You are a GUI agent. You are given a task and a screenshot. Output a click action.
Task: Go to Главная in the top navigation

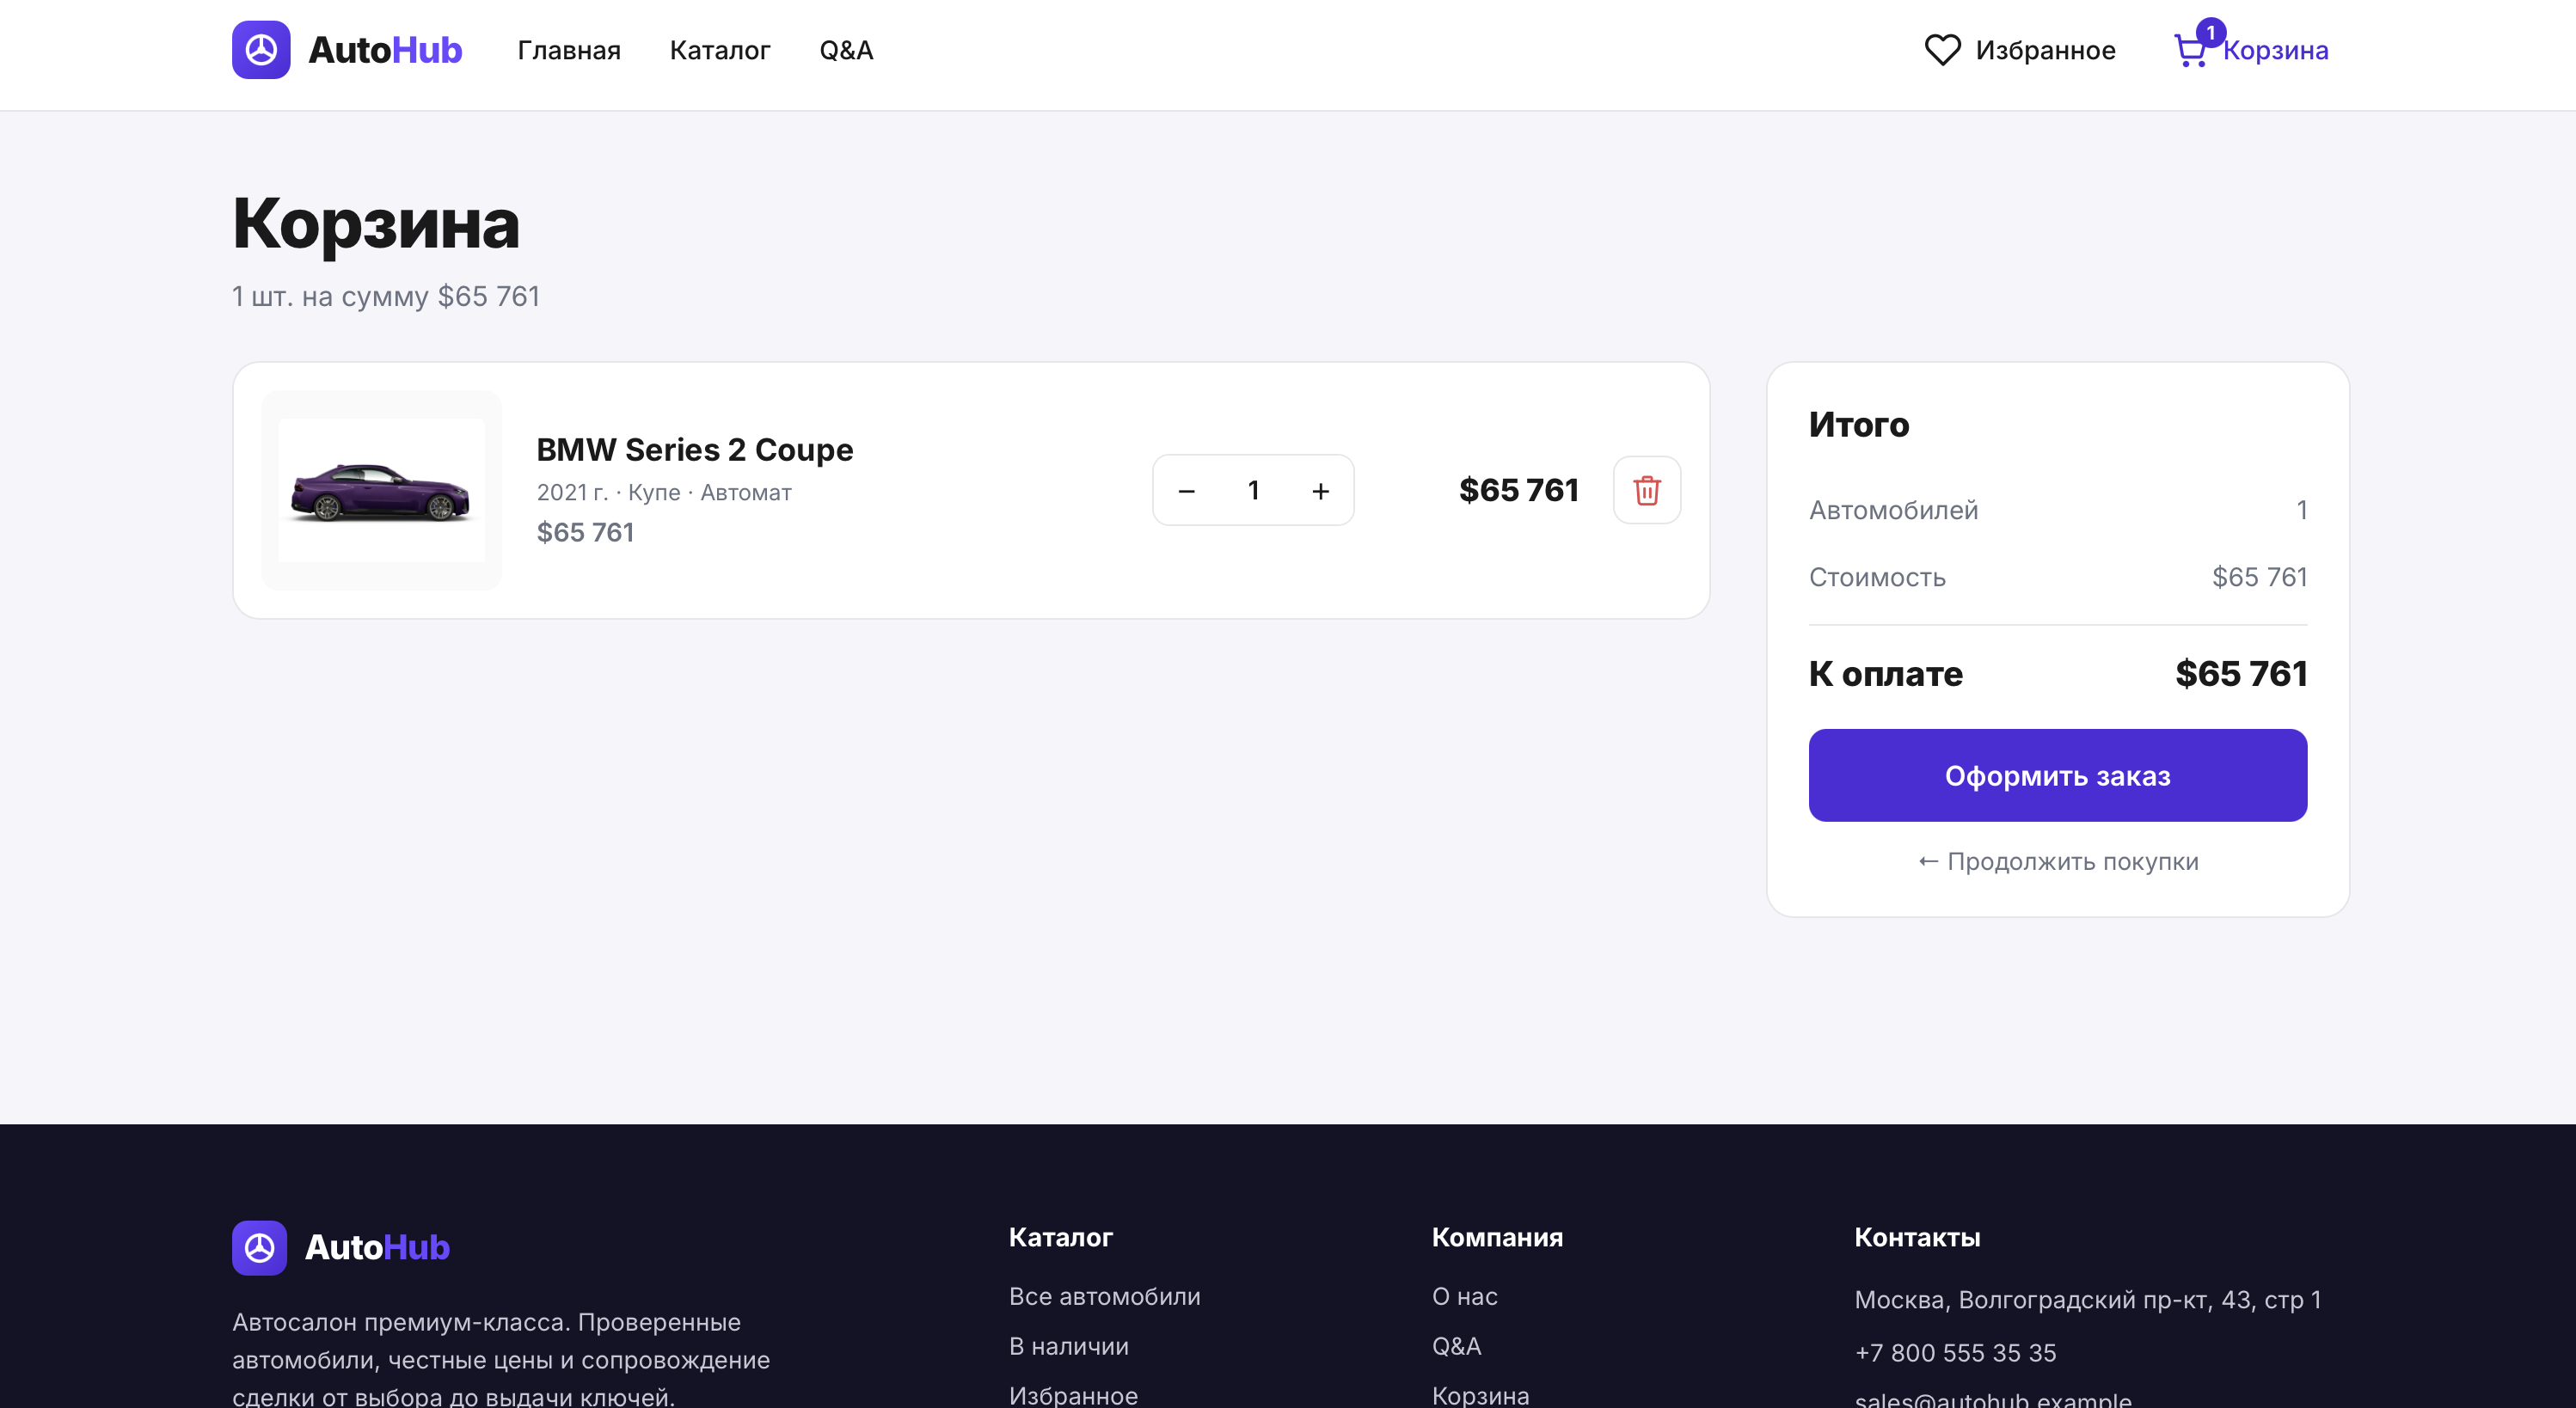click(569, 50)
